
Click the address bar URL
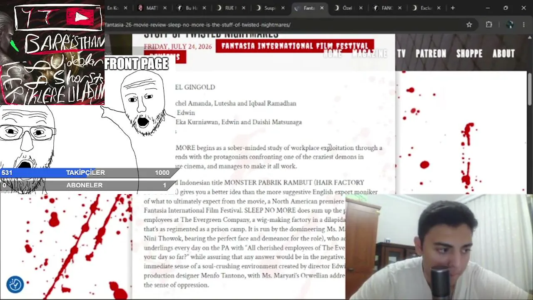(x=198, y=25)
